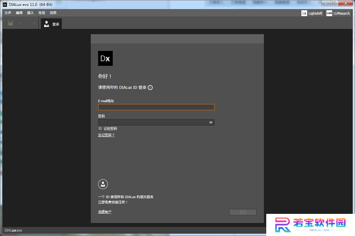Click the 你好! greeting text
Screen dimensions: 355x236
coord(105,76)
